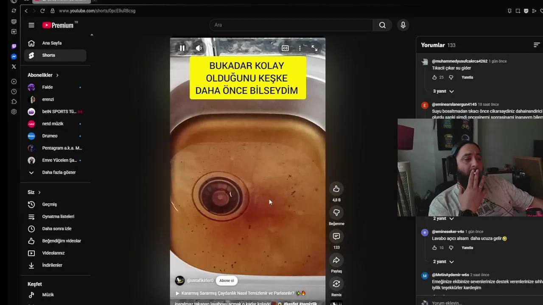The height and width of the screenshot is (305, 543).
Task: Open the browser sidebar history clock
Action: pyautogui.click(x=14, y=91)
